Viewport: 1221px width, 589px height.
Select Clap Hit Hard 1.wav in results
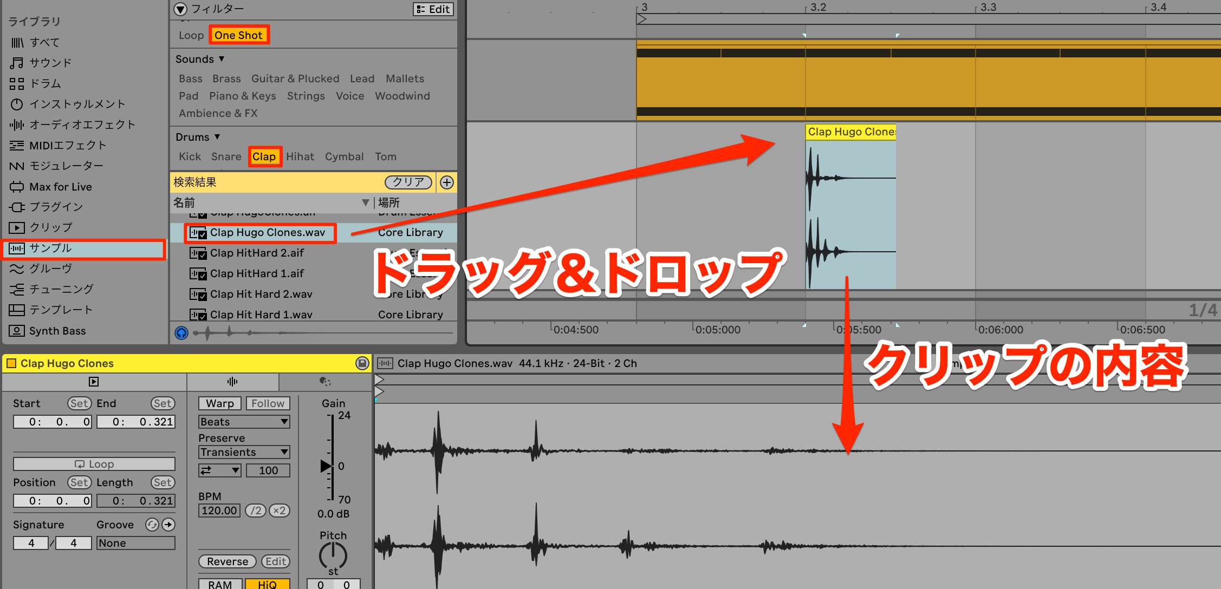(261, 315)
